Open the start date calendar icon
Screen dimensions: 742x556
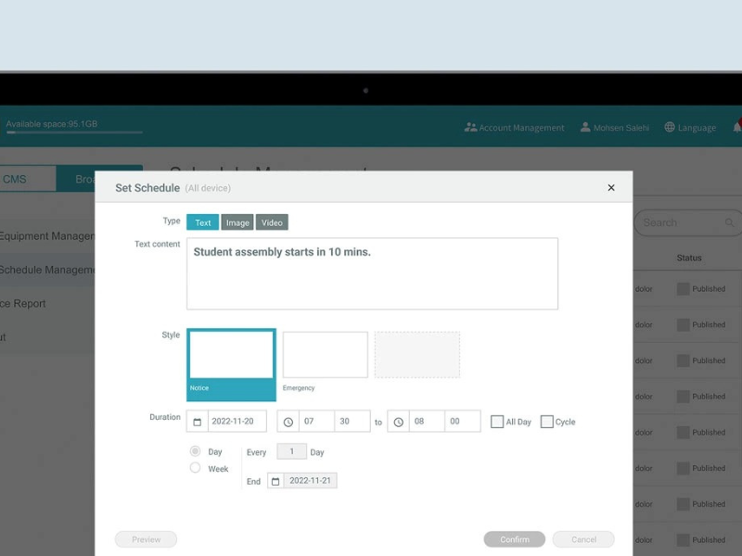[197, 422]
